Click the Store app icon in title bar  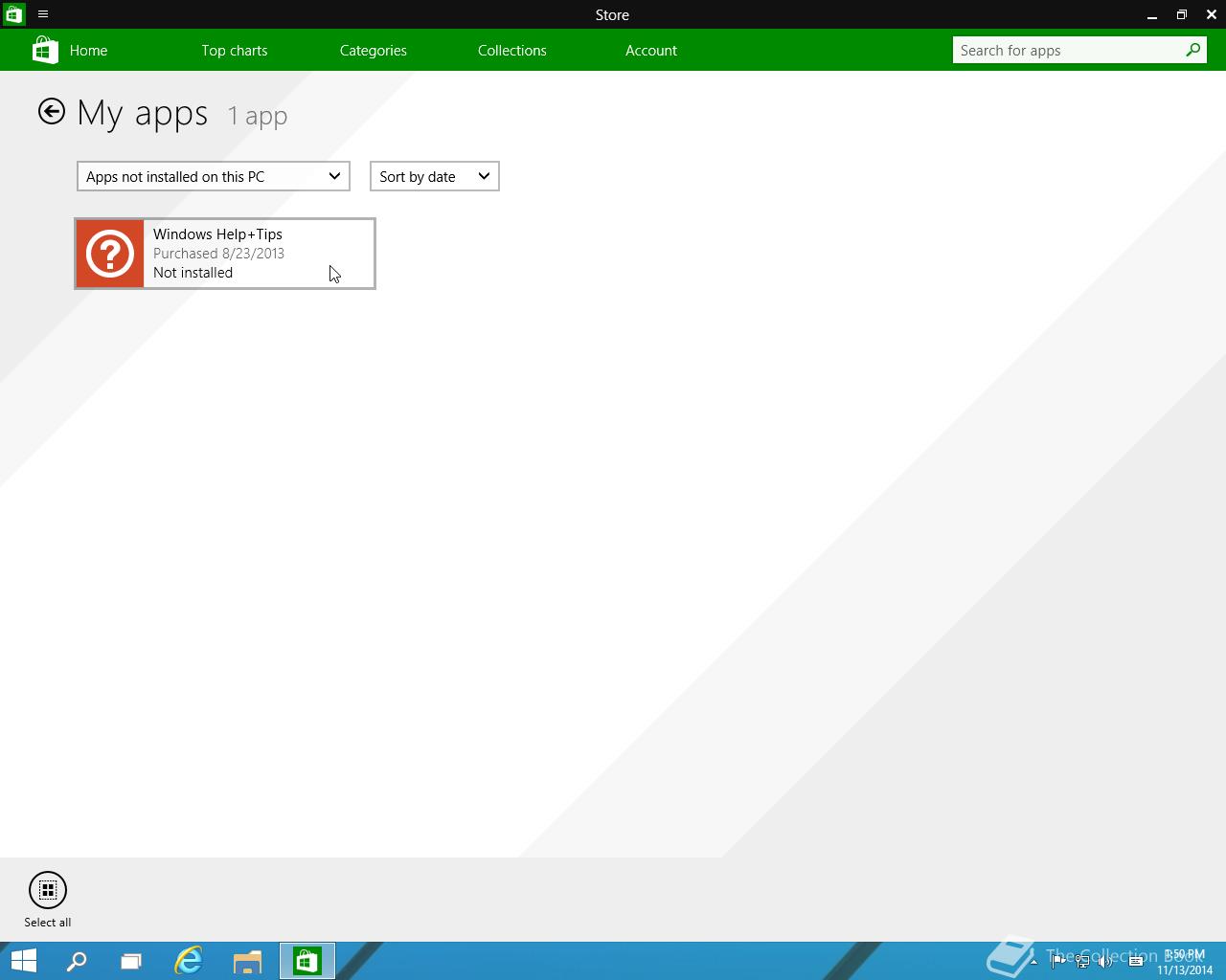(13, 14)
